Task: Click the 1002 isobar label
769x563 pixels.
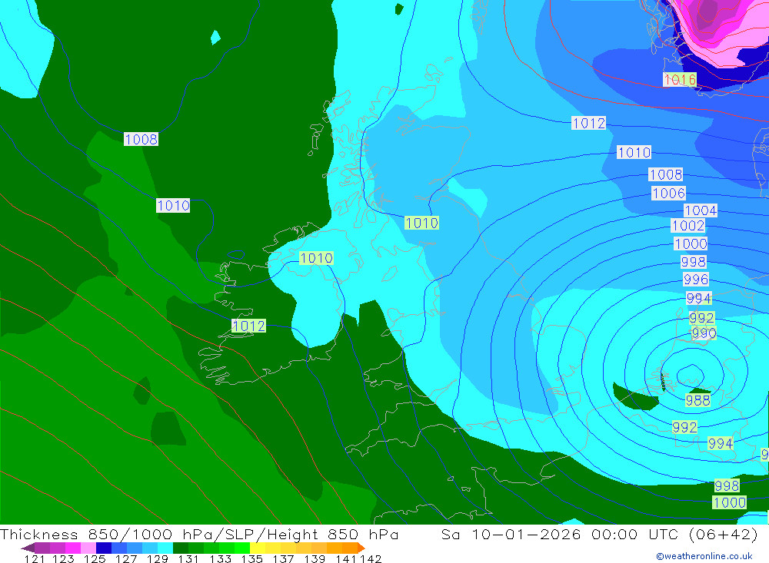Action: 687,225
